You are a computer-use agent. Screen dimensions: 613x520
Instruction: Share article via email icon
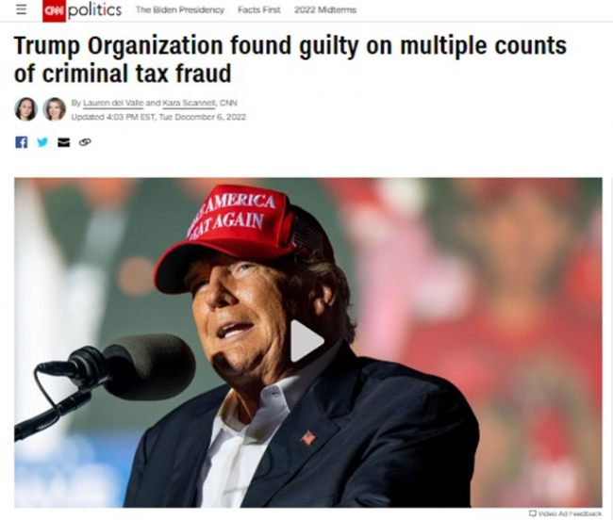coord(63,142)
